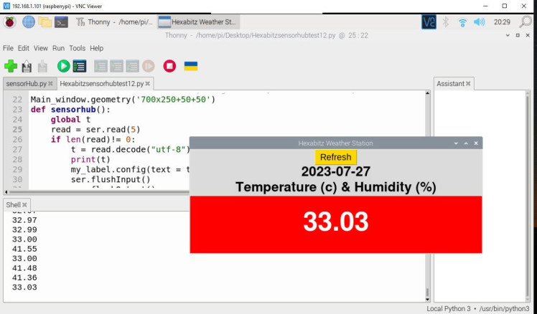Open the Edit menu
537x314 pixels.
click(23, 48)
